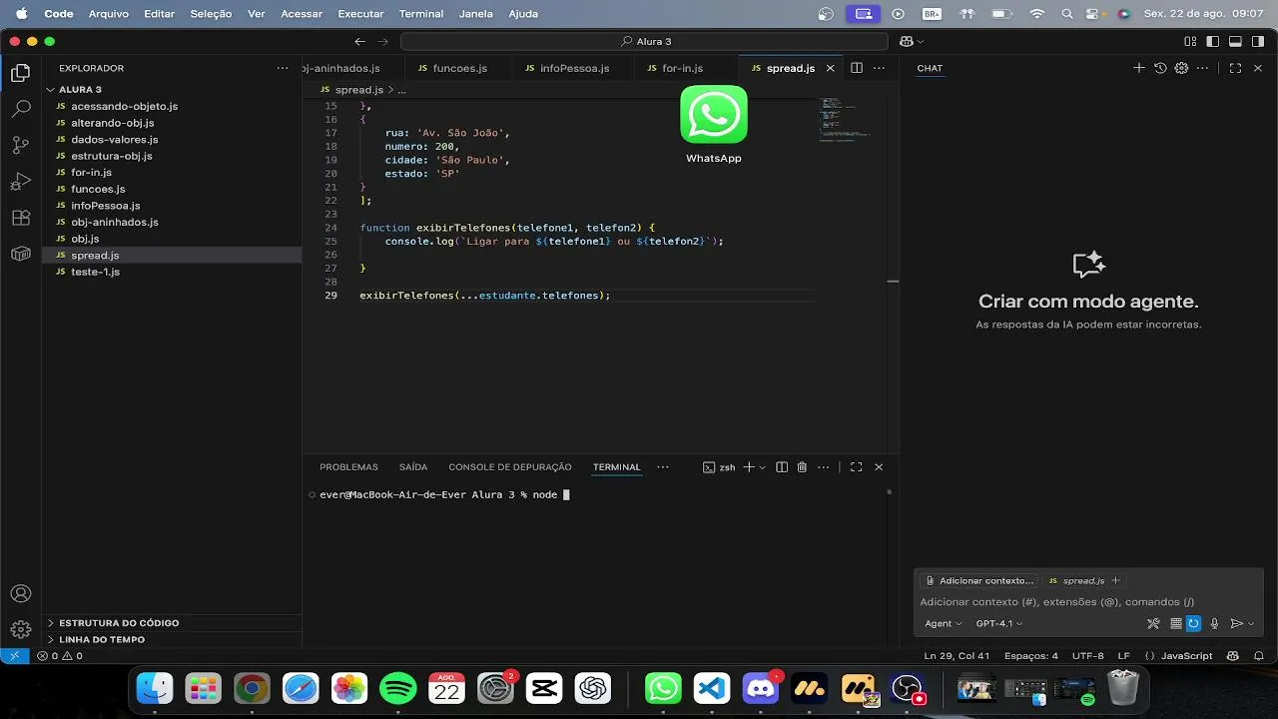1278x719 pixels.
Task: Open send options dropdown arrow
Action: 1251,623
